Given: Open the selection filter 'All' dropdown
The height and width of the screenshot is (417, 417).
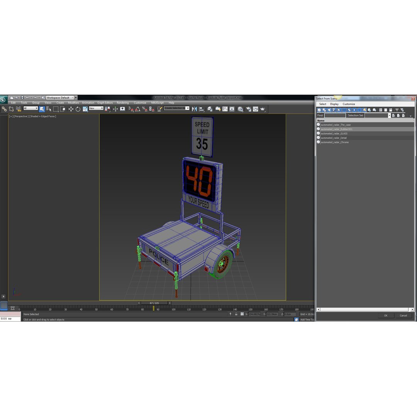Looking at the screenshot, I should coord(31,108).
